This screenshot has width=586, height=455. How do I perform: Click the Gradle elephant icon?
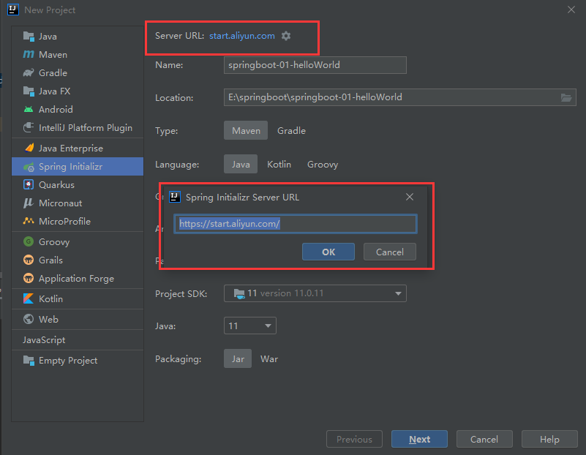[29, 73]
